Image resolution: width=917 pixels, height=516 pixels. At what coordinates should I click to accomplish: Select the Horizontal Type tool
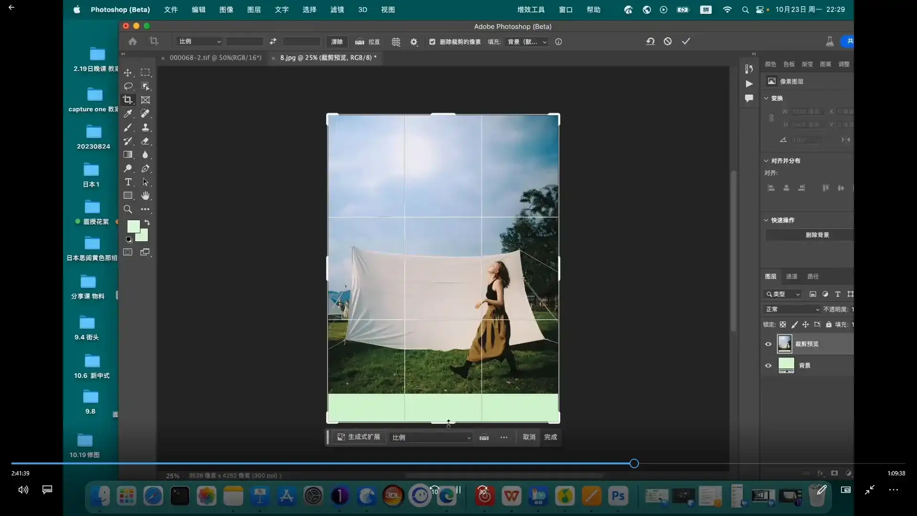(x=128, y=182)
